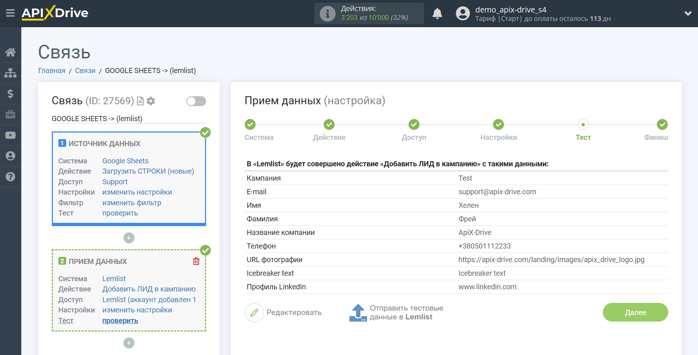Open connection settings gear icon
The width and height of the screenshot is (698, 355).
click(x=151, y=101)
